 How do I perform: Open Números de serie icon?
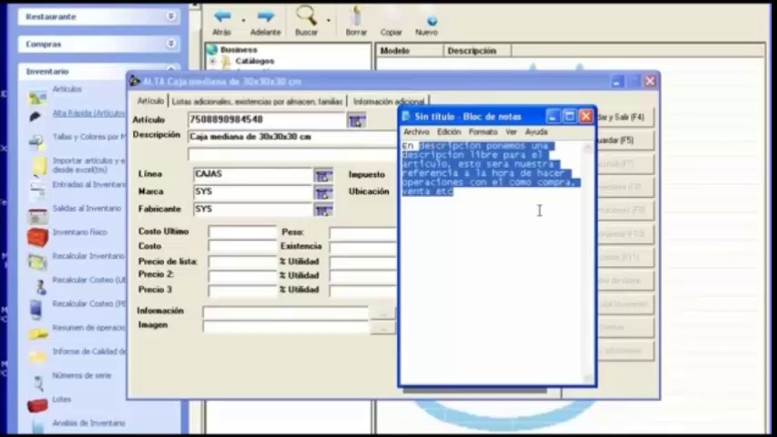point(39,381)
